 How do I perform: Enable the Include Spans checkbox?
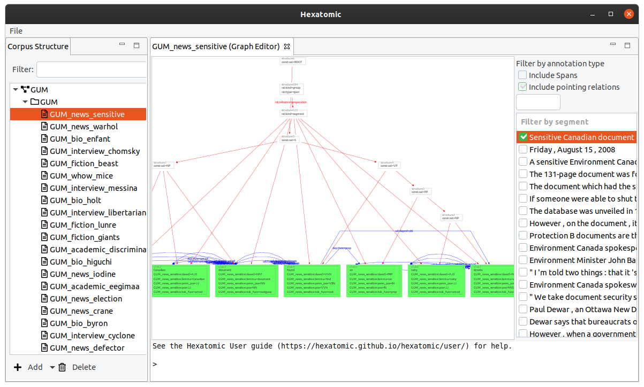point(522,75)
